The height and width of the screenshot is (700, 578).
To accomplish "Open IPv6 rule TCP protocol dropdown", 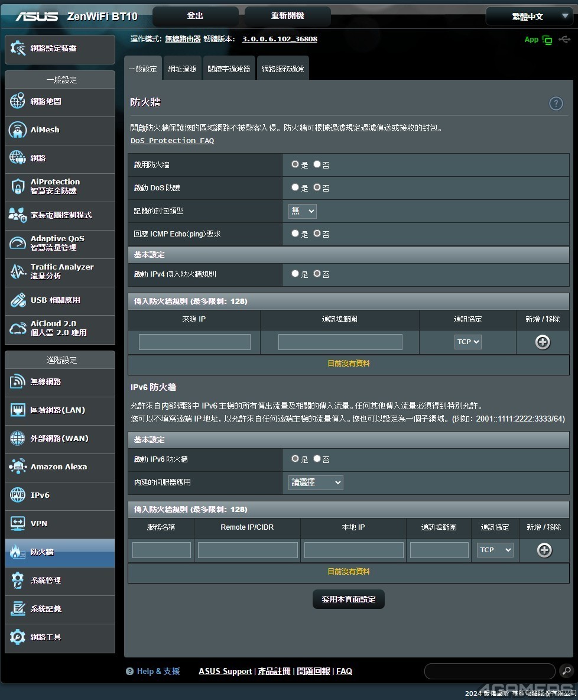I will (x=495, y=550).
